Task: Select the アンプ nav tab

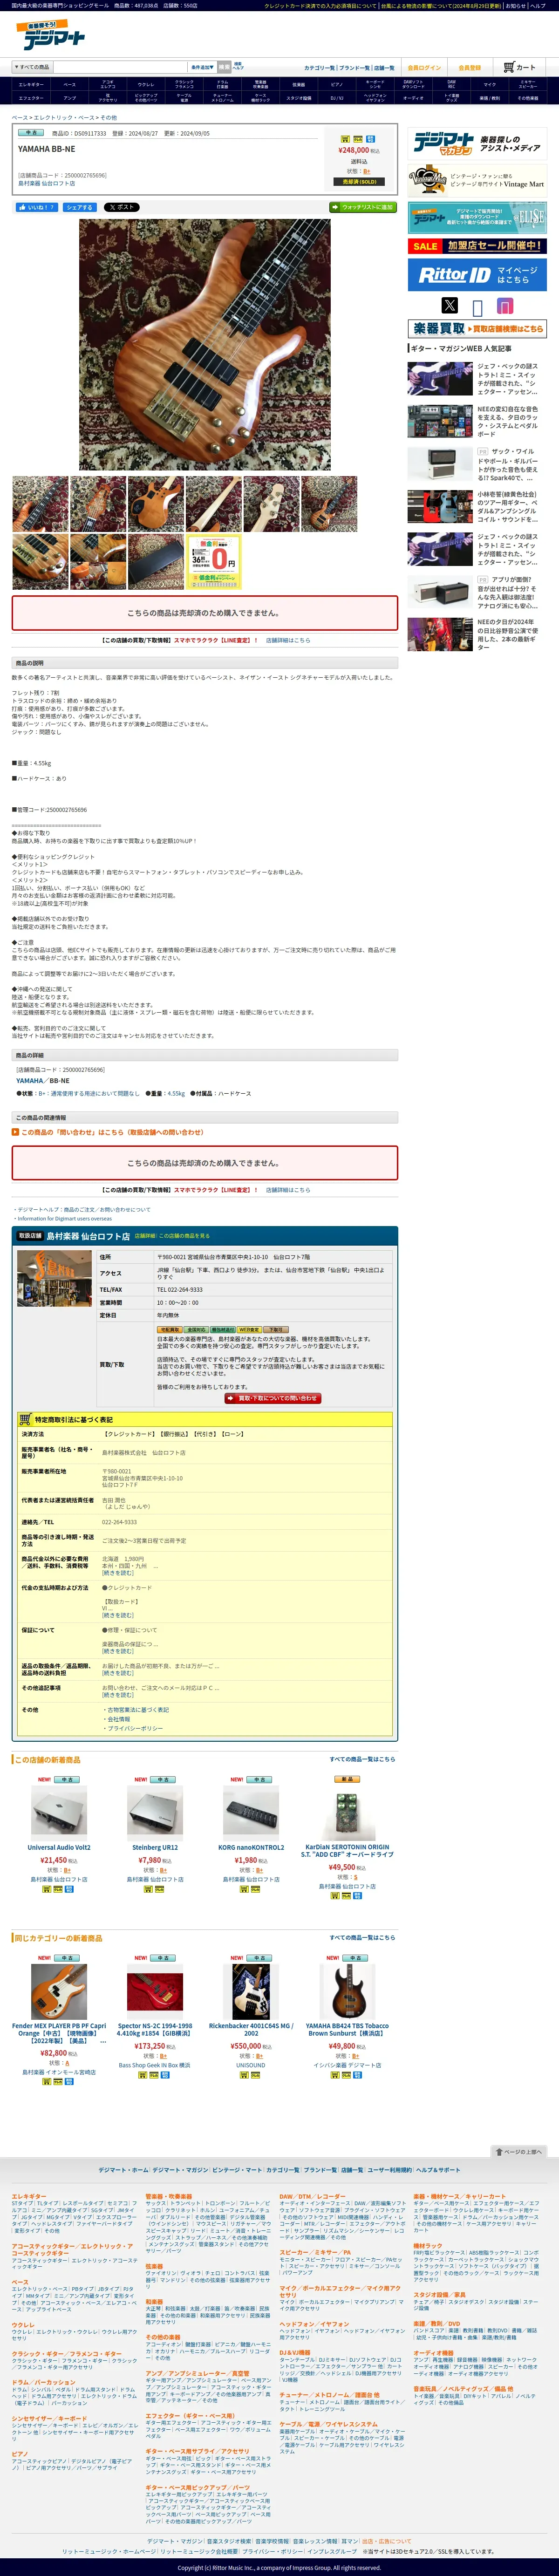Action: tap(69, 98)
